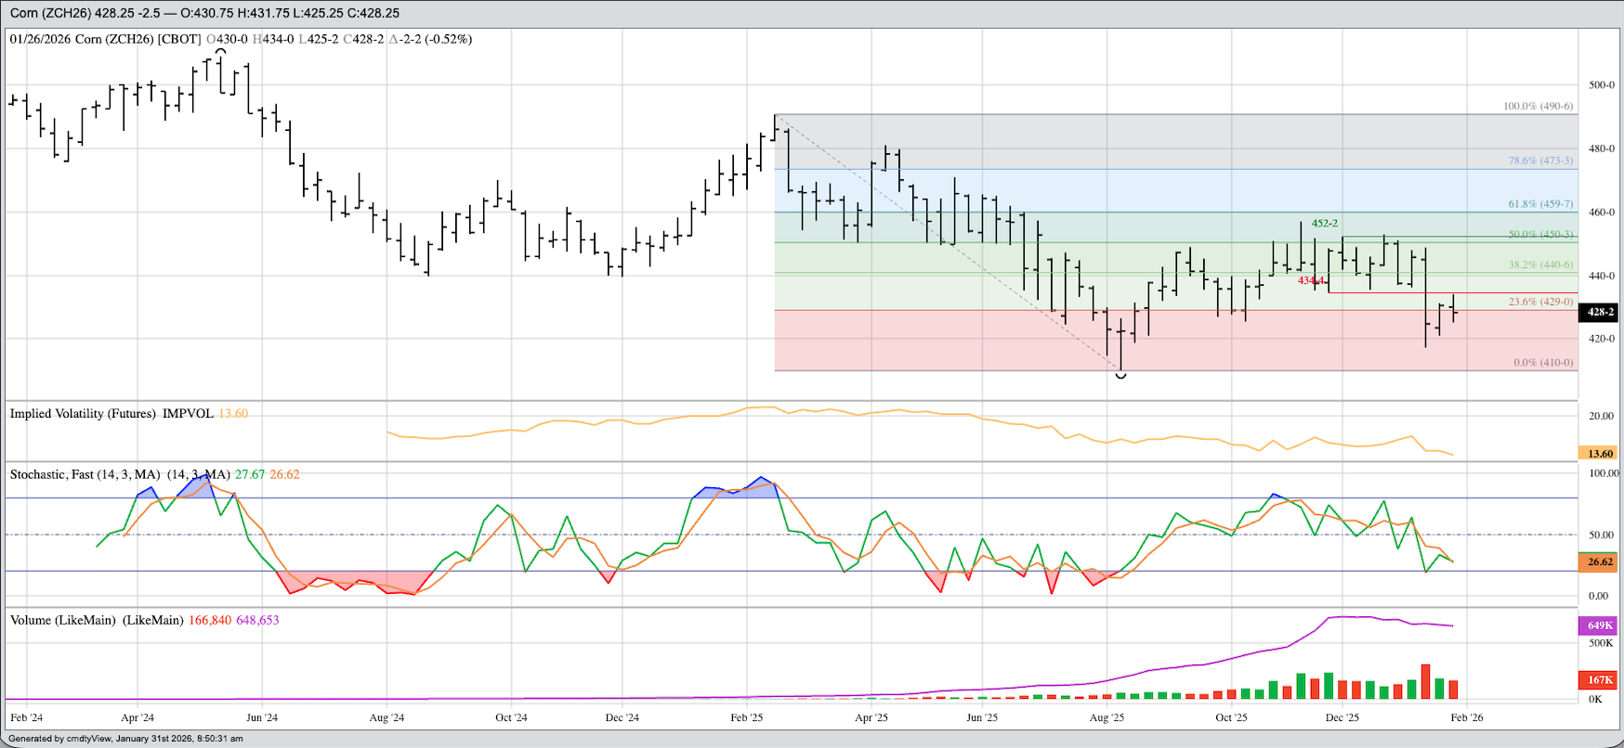Click the green 452-2 price annotation
The image size is (1624, 748).
1325,224
